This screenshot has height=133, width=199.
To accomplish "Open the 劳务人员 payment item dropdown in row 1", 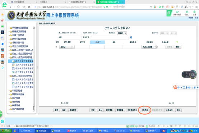I will 149,47.
